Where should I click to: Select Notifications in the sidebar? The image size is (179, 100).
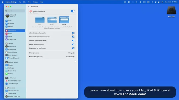(x=15, y=31)
